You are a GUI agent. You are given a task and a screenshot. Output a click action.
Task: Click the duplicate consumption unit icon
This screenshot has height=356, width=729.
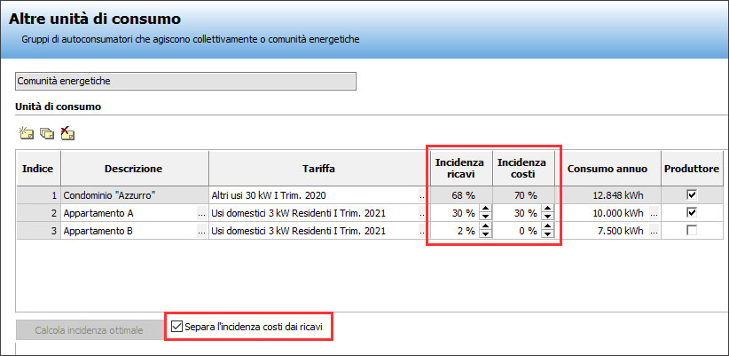(x=46, y=134)
